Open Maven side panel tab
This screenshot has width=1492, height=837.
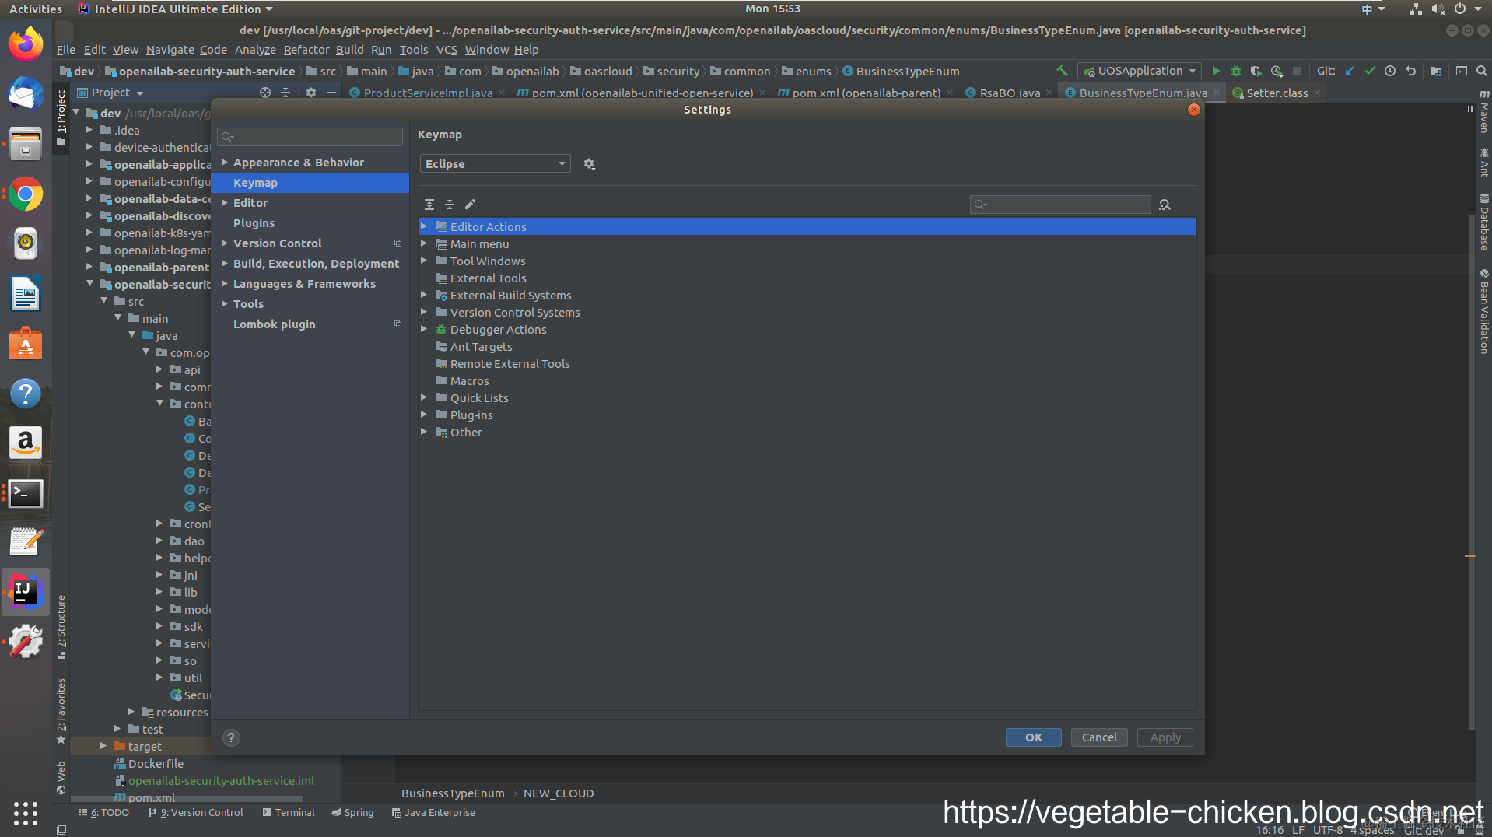point(1484,111)
